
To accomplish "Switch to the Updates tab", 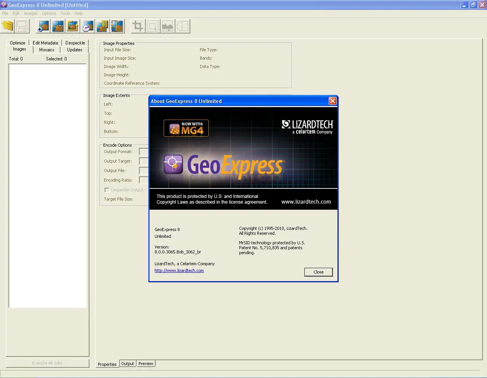I will click(75, 50).
